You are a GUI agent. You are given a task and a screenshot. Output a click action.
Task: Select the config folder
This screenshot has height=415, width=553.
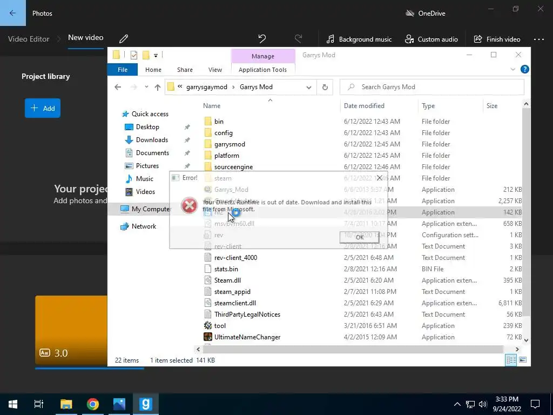(x=223, y=133)
